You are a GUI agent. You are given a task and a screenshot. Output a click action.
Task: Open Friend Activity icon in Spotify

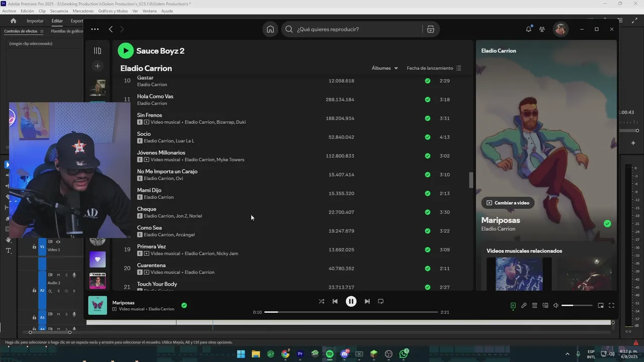tap(542, 29)
